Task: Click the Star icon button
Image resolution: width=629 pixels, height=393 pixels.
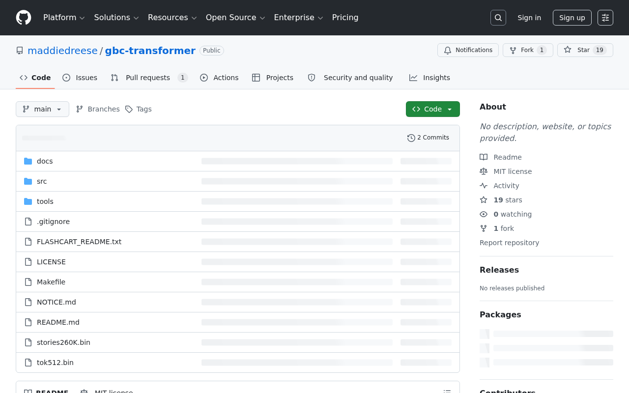Action: (x=568, y=50)
